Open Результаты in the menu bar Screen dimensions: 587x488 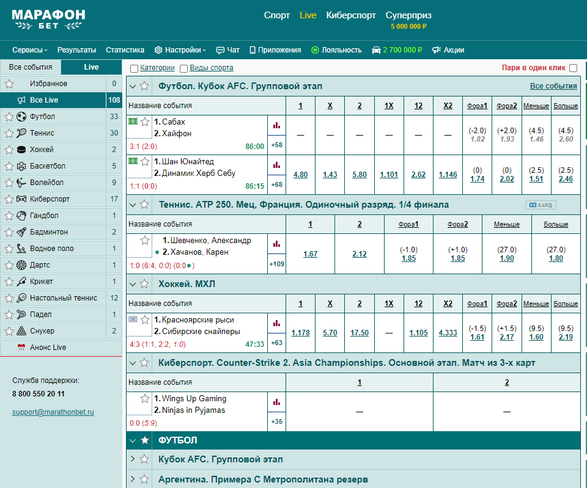tap(76, 50)
